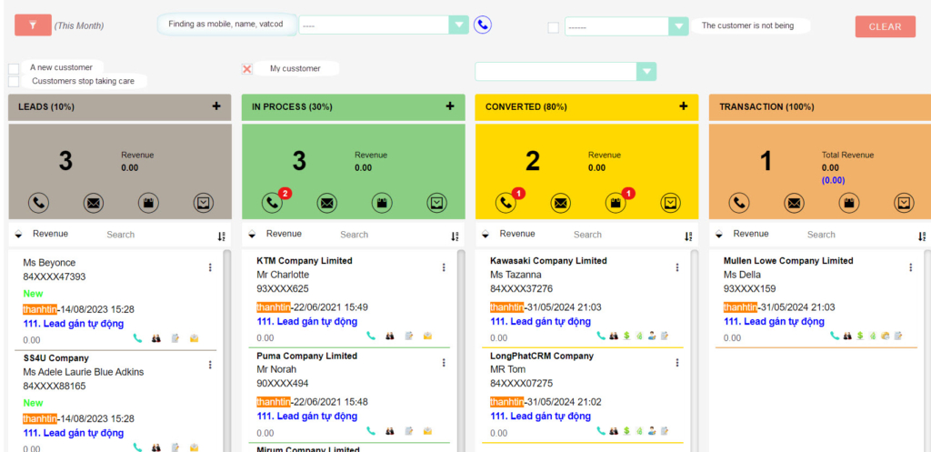
Task: Expand Revenue sort dropdown in Leads column
Action: (x=19, y=235)
